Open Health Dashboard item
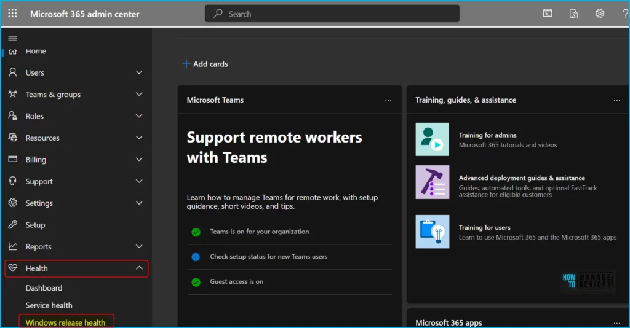 click(x=44, y=288)
